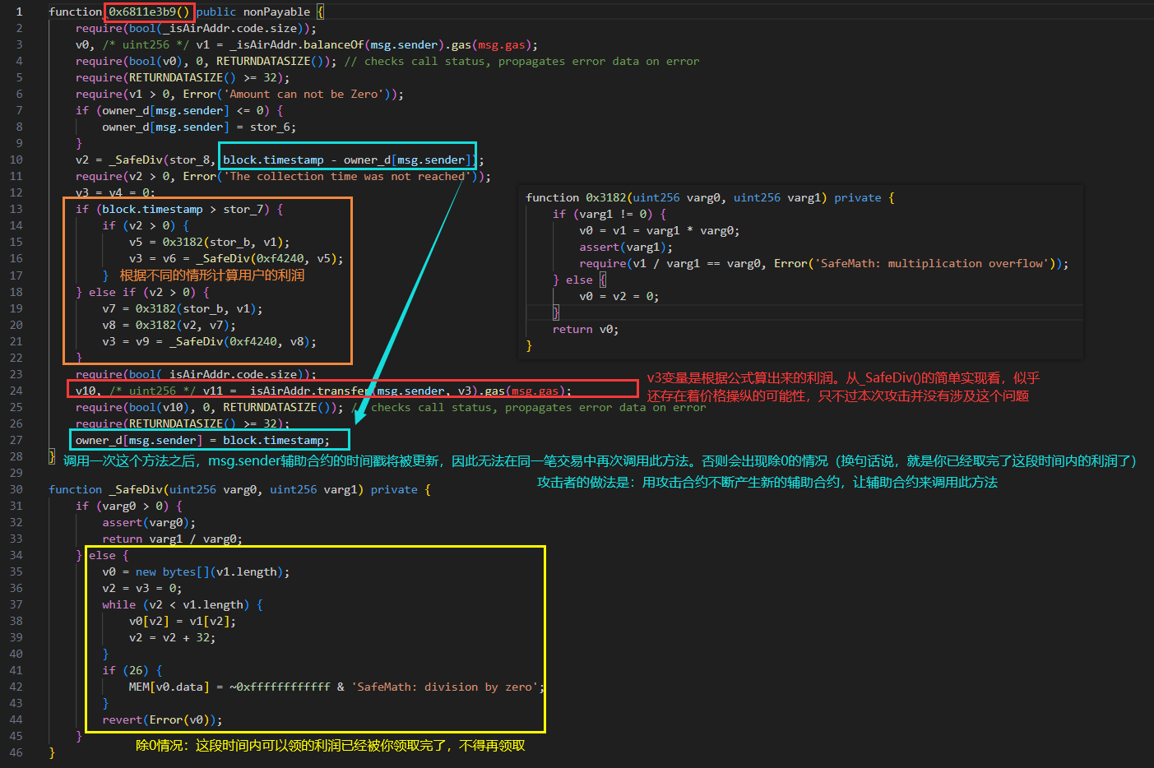Click 'assert(varg0);' on line 32
Viewport: 1154px width, 768px height.
coord(149,522)
